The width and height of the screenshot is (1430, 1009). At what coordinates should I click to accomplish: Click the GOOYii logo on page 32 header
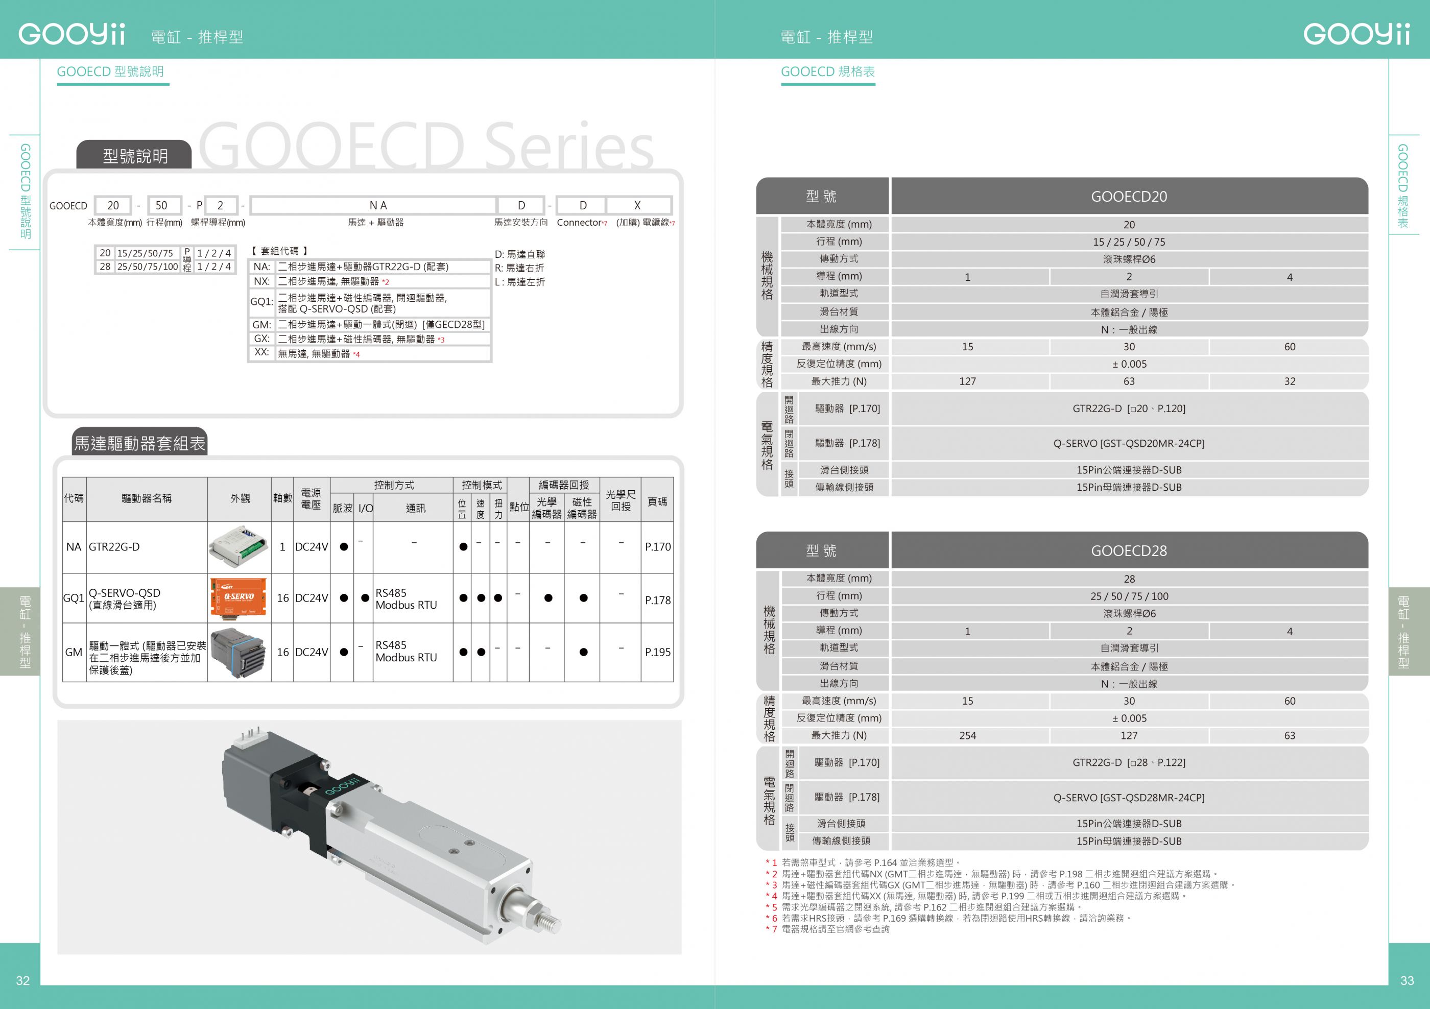[x=71, y=34]
